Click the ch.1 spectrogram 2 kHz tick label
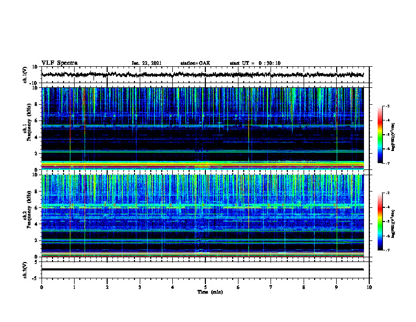 click(36, 154)
